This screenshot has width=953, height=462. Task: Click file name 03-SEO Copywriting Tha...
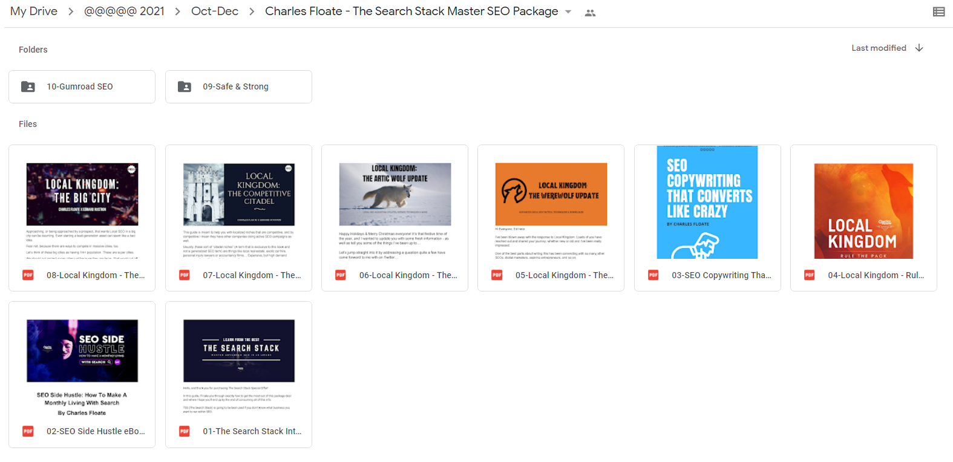tap(721, 275)
